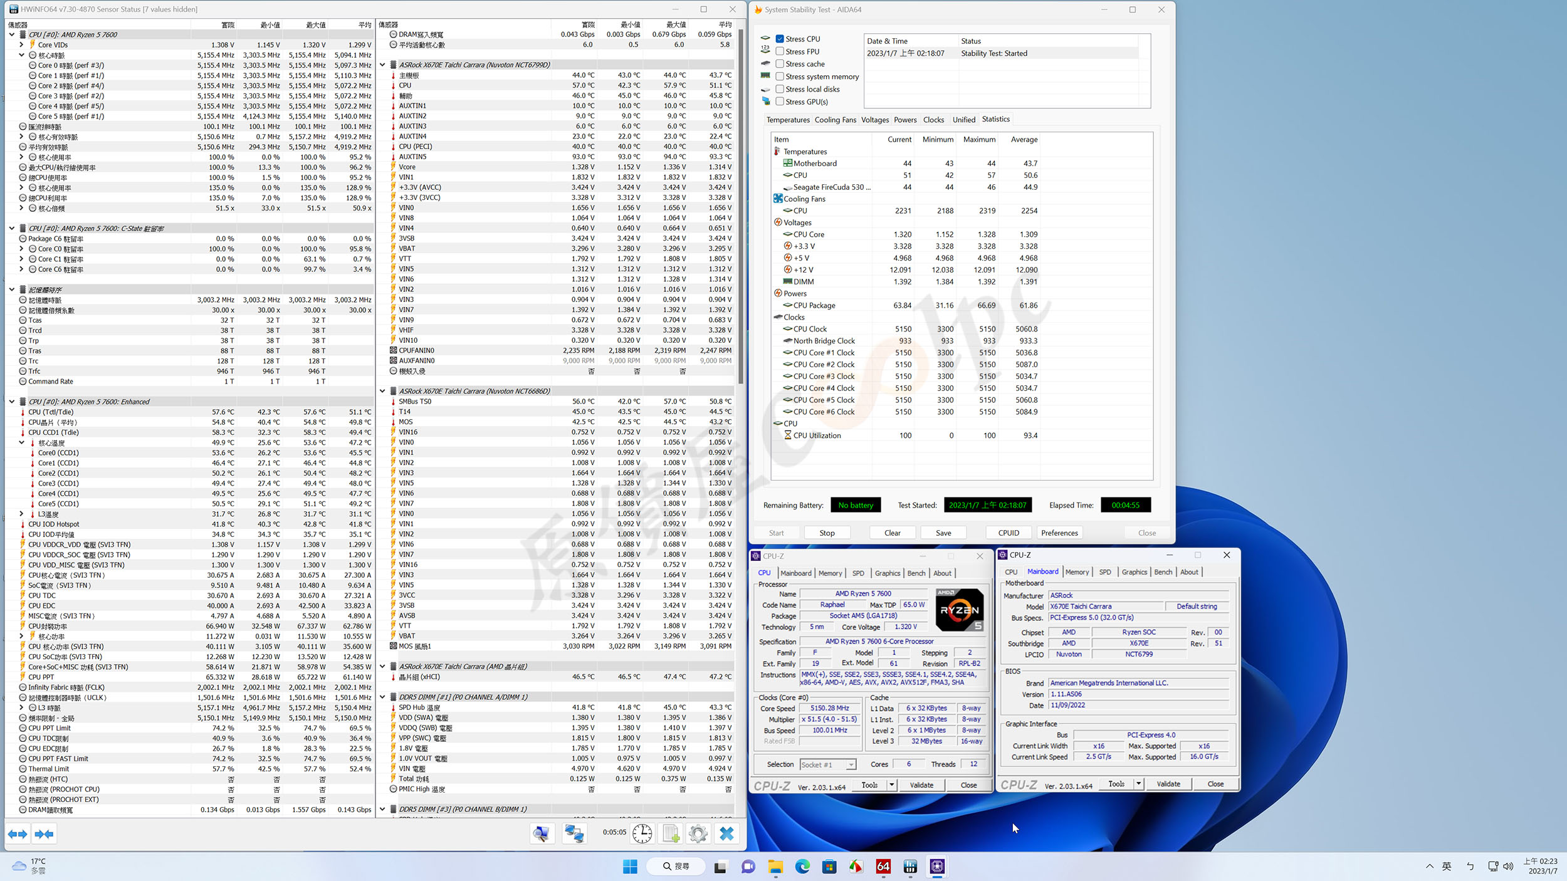Open HWiNFO remote network computers icon
Viewport: 1567px width, 881px height.
coord(574,833)
